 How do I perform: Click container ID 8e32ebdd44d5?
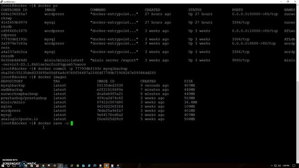[x=14, y=60]
